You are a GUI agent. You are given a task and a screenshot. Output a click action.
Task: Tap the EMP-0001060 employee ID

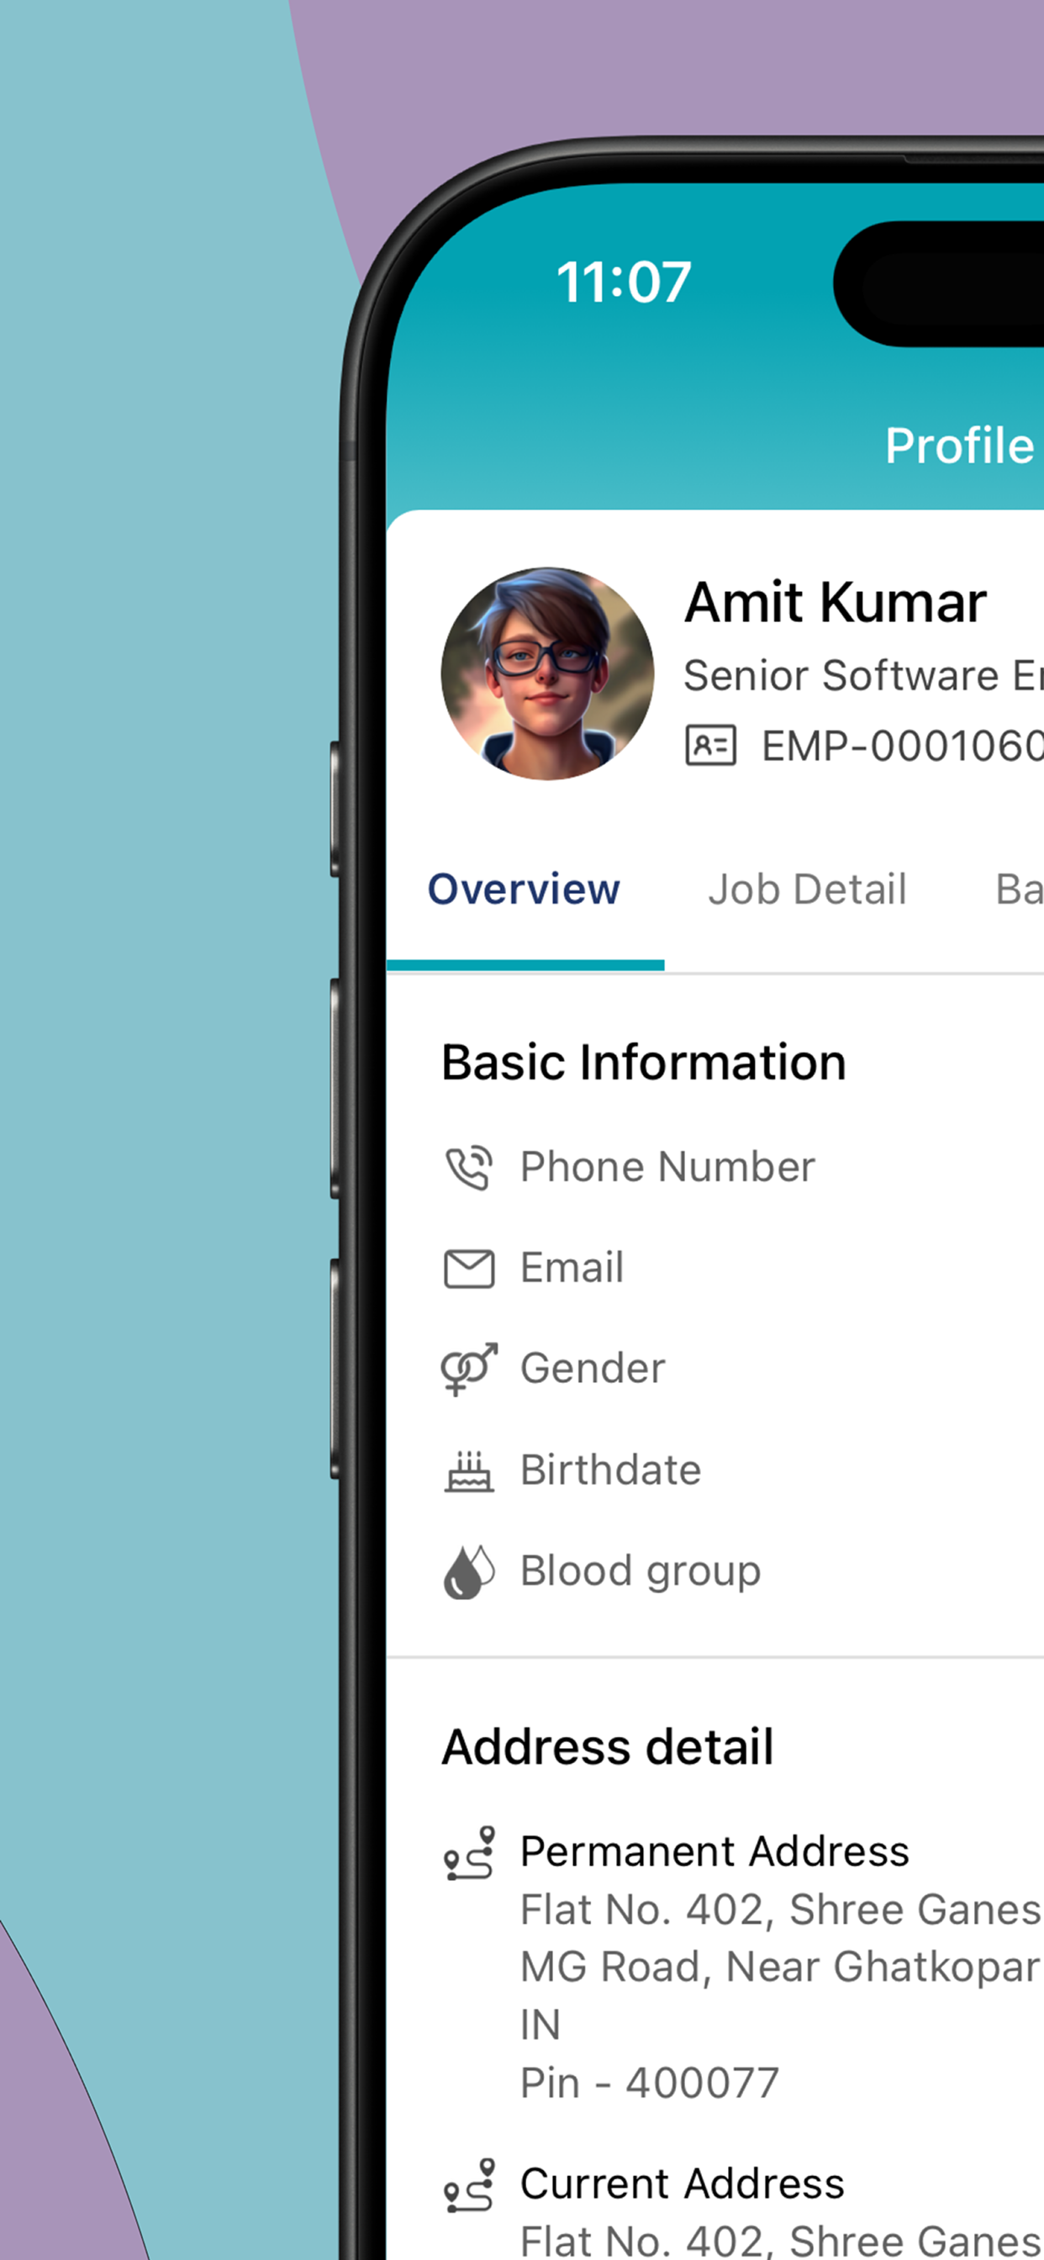(903, 747)
